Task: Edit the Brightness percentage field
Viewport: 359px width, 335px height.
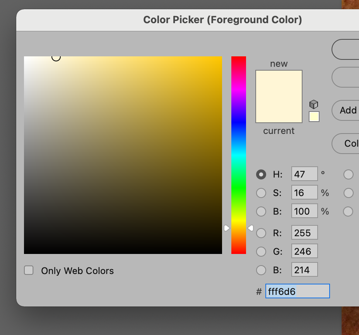Action: click(x=304, y=211)
